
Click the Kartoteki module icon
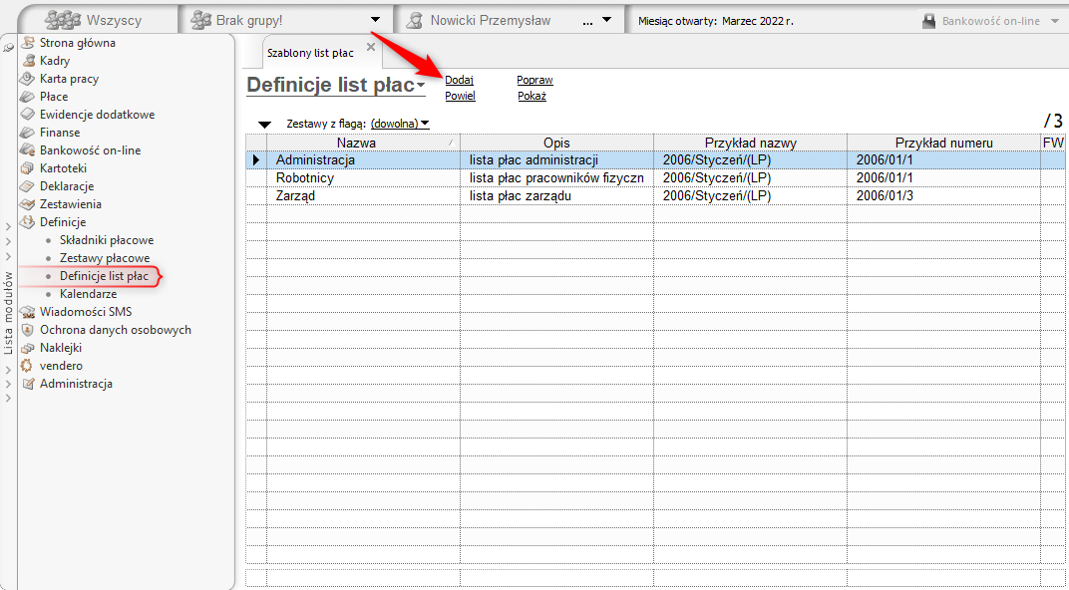pos(28,168)
